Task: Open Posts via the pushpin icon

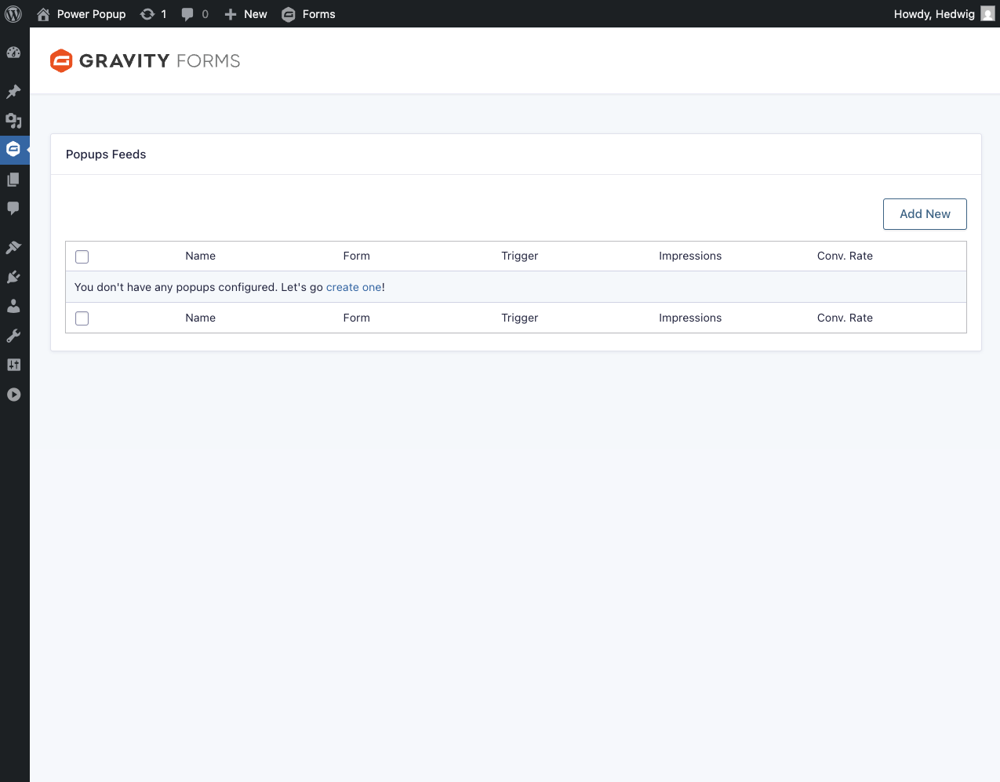Action: (13, 92)
